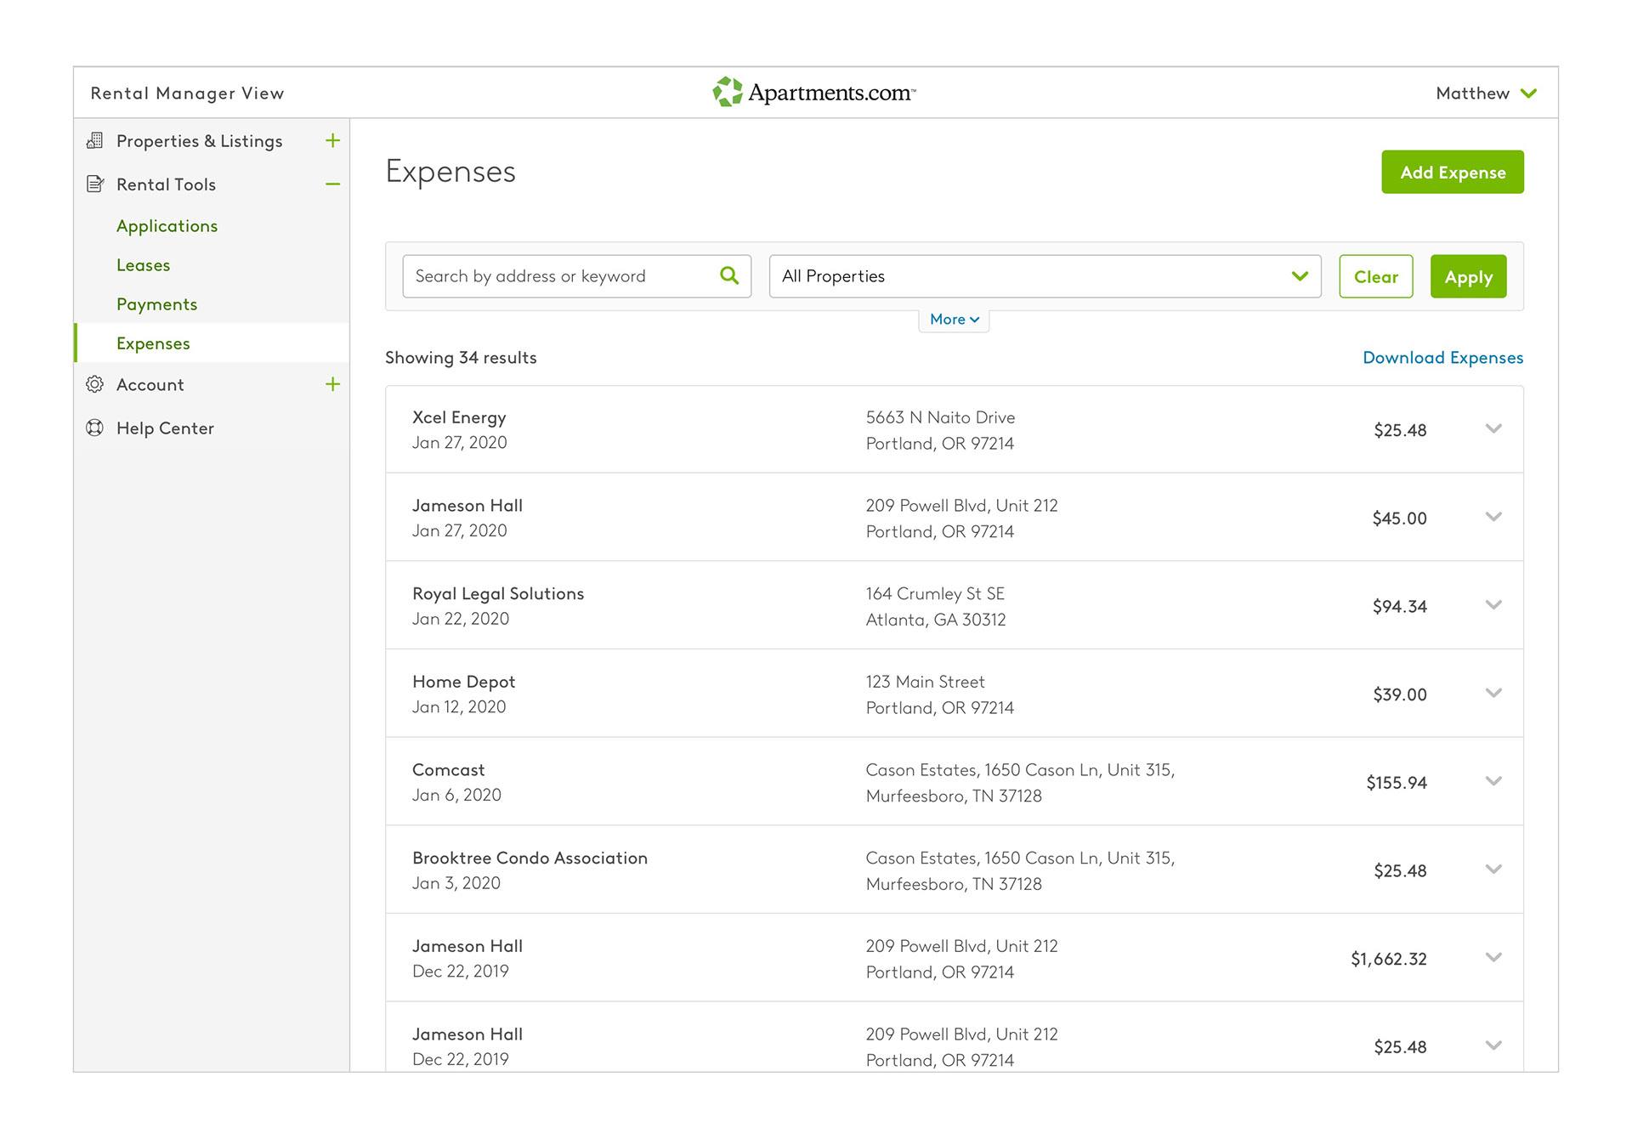Click the 5663 N Naito Drive address
The height and width of the screenshot is (1139, 1632).
[940, 417]
